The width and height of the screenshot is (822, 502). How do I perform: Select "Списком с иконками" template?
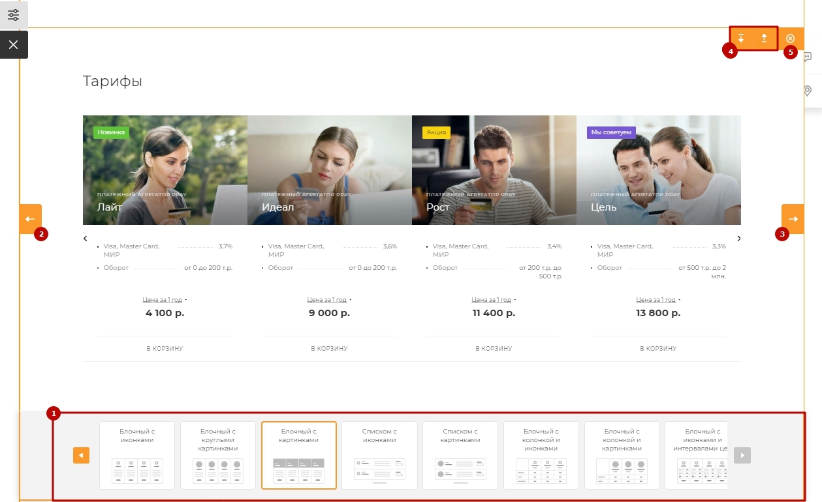(379, 455)
